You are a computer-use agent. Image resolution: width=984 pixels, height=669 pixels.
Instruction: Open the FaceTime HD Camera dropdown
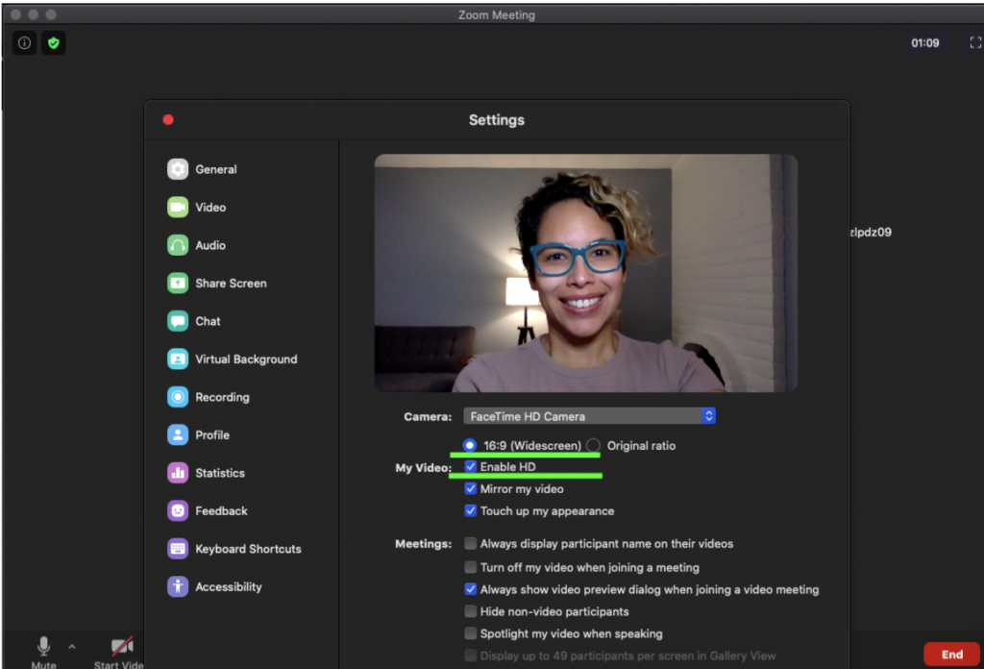coord(589,415)
